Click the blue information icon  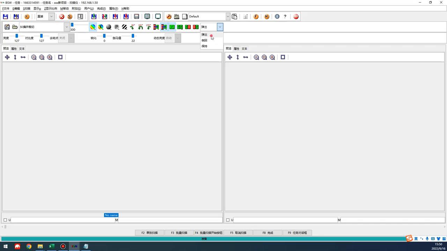point(277,16)
